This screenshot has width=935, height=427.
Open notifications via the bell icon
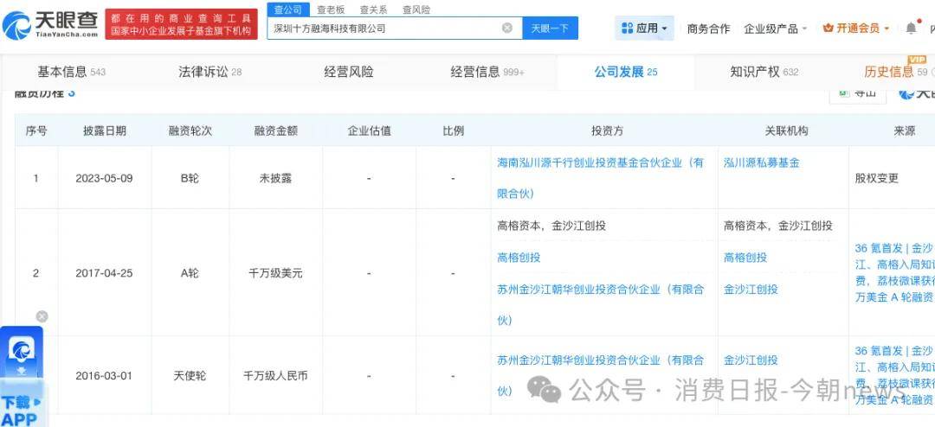[x=911, y=29]
